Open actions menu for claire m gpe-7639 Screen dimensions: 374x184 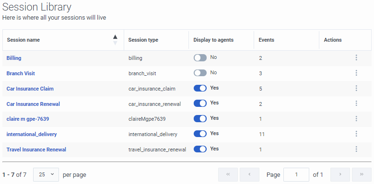(x=356, y=119)
